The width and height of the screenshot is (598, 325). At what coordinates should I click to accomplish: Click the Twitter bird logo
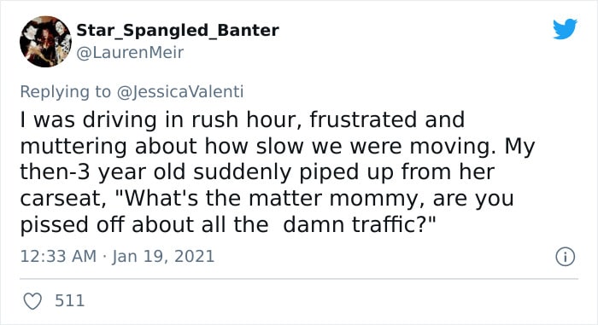click(x=565, y=28)
